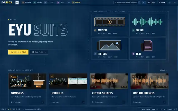Open the Join Files card thumbnail
The image size is (178, 111).
(x=68, y=81)
